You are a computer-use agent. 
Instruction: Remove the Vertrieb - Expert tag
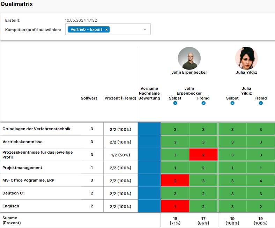pos(106,30)
